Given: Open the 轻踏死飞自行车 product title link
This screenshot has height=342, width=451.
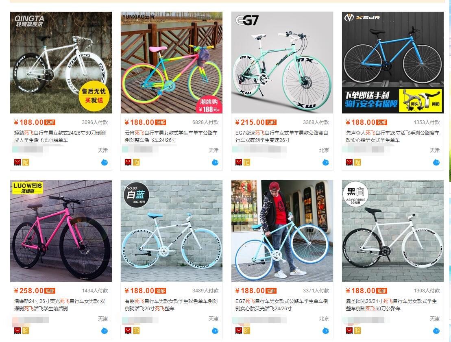Looking at the screenshot, I should pyautogui.click(x=60, y=136).
